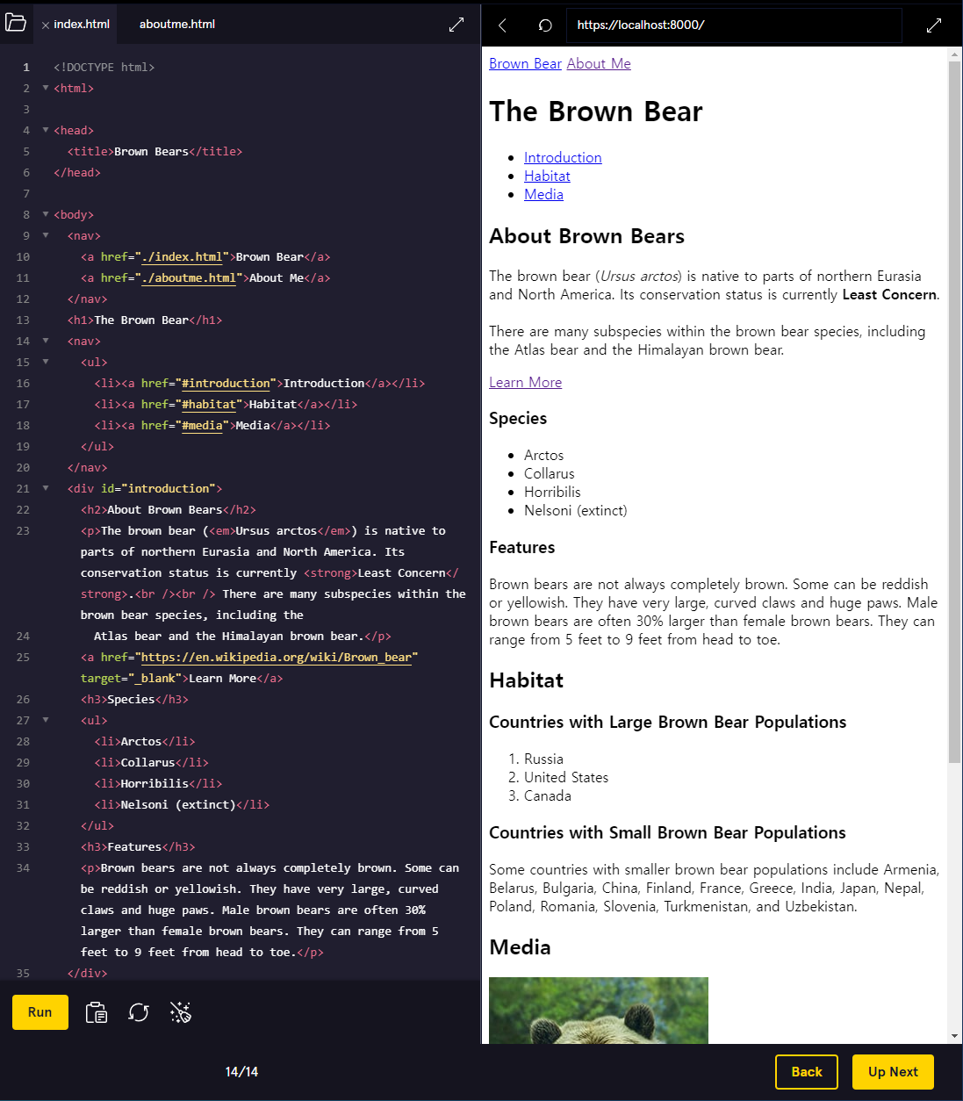Image resolution: width=963 pixels, height=1101 pixels.
Task: Open the Brown Bear nav link in preview
Action: (525, 63)
